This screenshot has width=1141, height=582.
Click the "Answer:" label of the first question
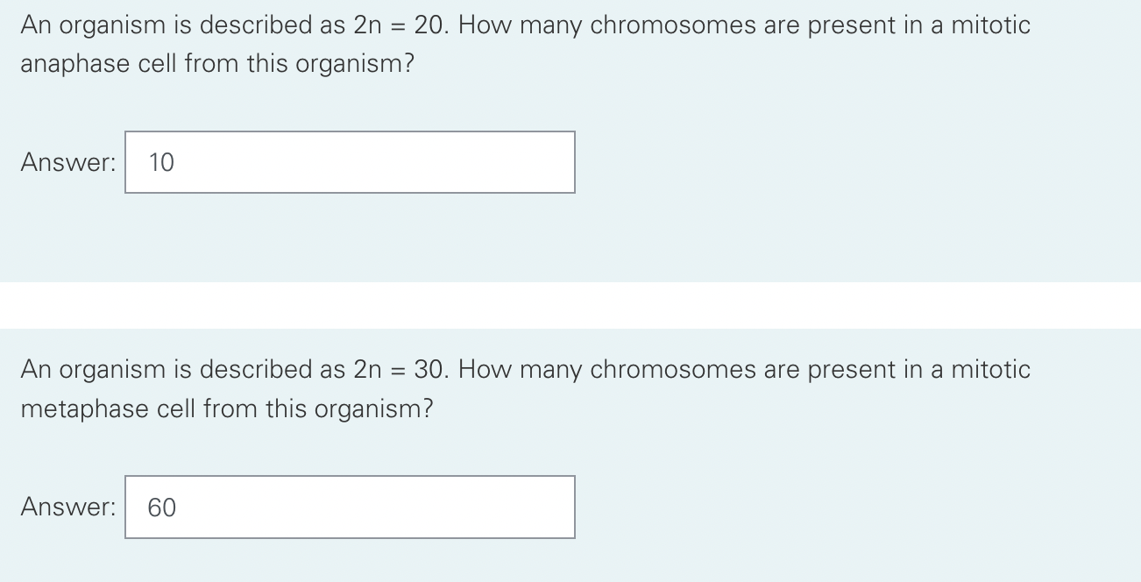pyautogui.click(x=67, y=162)
